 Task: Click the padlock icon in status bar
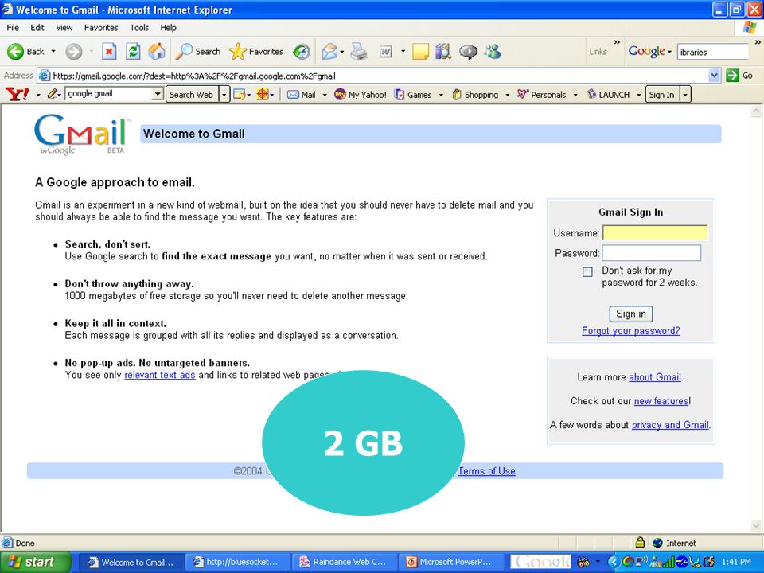(640, 542)
